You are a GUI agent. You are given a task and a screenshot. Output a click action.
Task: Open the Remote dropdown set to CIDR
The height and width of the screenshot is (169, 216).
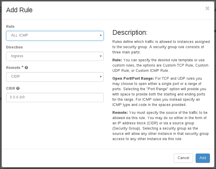tap(55, 77)
